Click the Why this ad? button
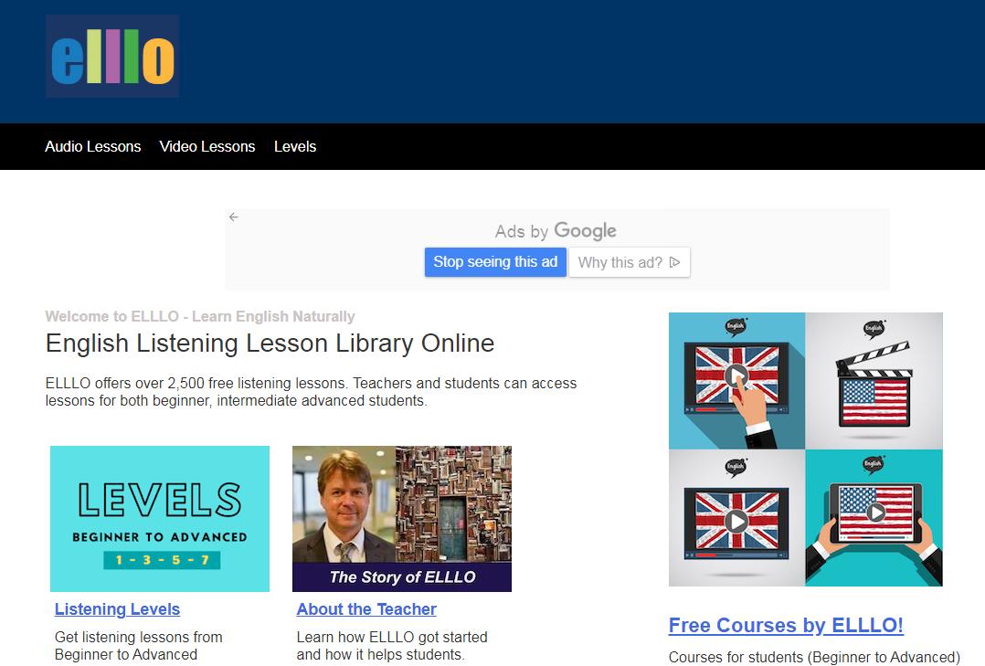The width and height of the screenshot is (985, 666). 629,262
